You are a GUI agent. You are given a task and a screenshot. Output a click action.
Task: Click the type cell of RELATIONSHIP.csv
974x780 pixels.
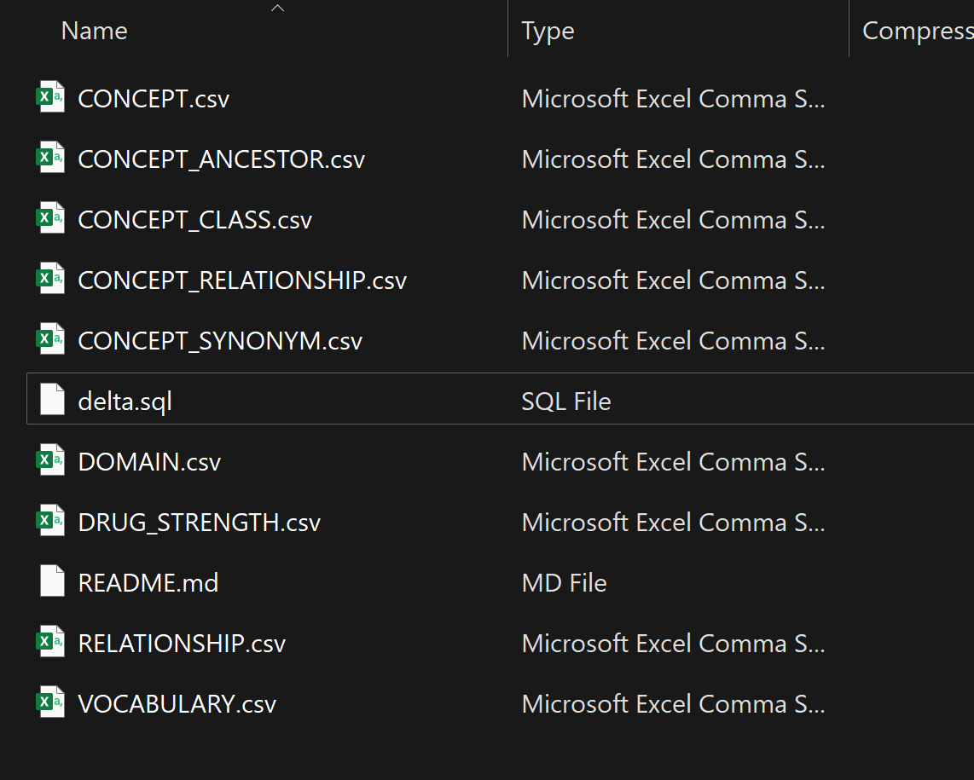[673, 644]
